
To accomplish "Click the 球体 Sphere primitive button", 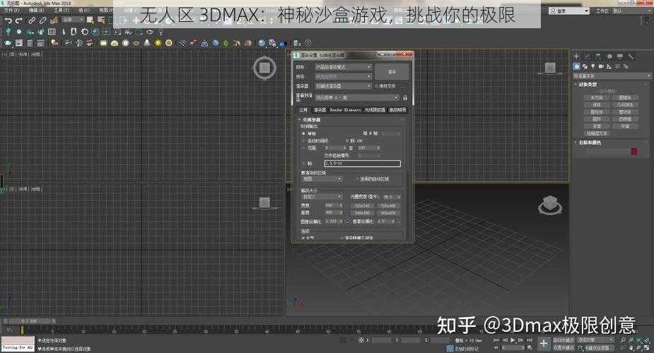I will coord(596,105).
